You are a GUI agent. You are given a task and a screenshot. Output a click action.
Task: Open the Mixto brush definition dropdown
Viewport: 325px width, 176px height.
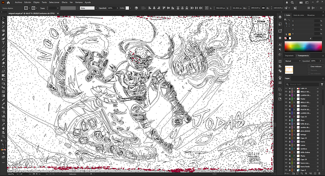coord(87,8)
